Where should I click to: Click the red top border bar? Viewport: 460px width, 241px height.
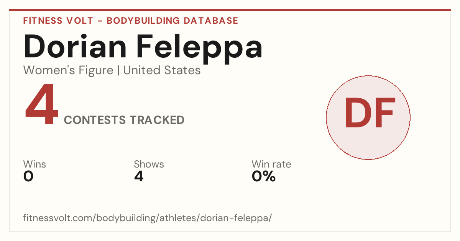tap(230, 10)
